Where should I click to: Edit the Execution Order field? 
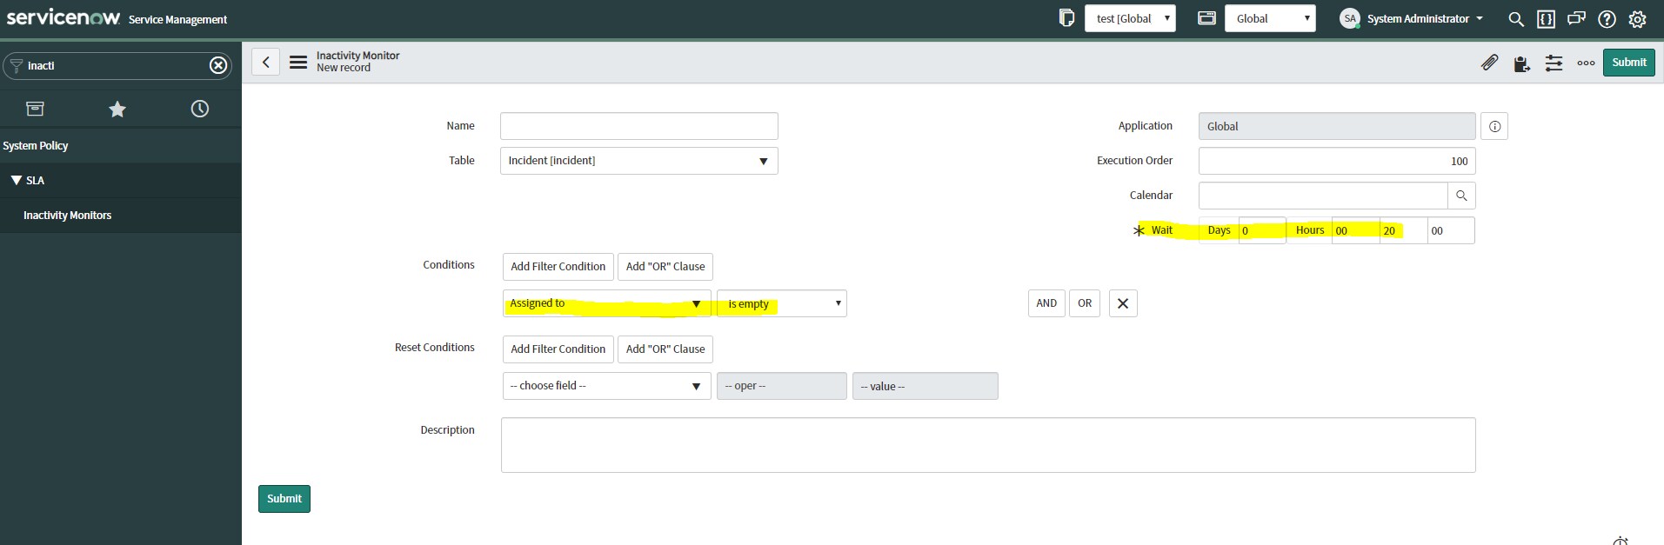pos(1337,161)
